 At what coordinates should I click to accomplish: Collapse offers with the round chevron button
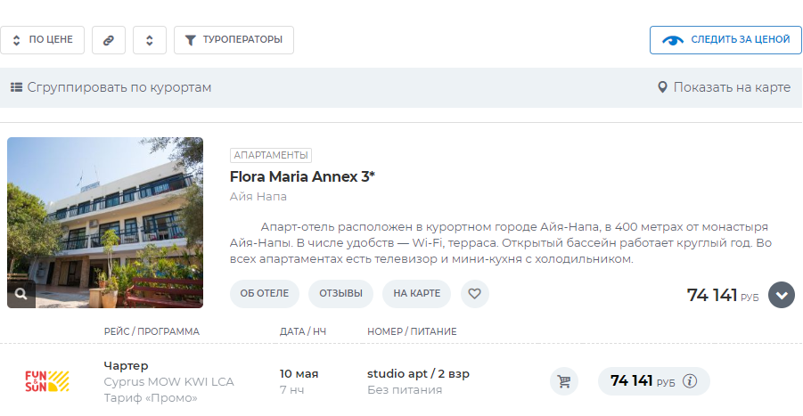click(782, 295)
